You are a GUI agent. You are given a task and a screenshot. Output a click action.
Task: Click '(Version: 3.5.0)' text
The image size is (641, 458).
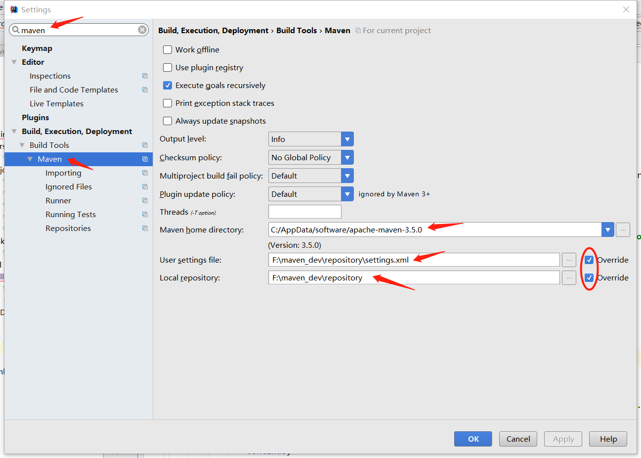[295, 245]
